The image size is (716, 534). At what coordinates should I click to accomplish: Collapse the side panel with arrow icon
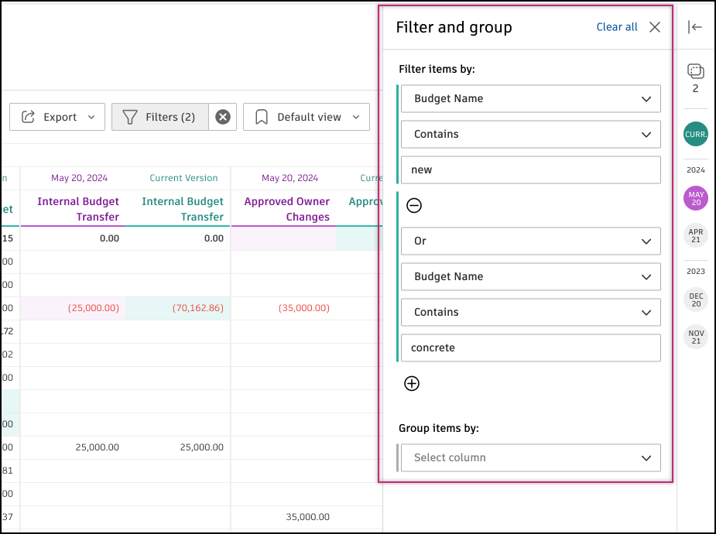coord(695,27)
